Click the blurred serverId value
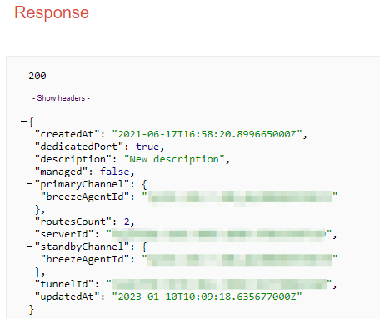Image resolution: width=380 pixels, height=319 pixels. pyautogui.click(x=219, y=235)
